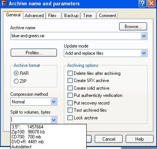The height and width of the screenshot is (149, 157).
Task: Select DVD+R: 4481 mb from the list
Action: pyautogui.click(x=49, y=142)
